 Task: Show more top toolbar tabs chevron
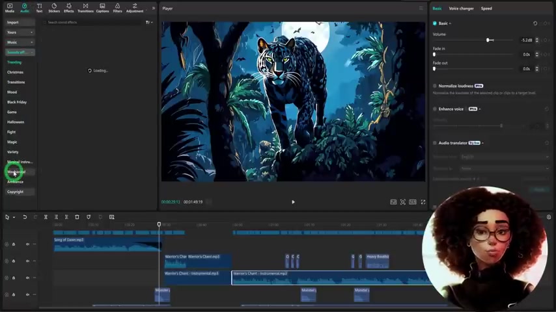pyautogui.click(x=154, y=8)
